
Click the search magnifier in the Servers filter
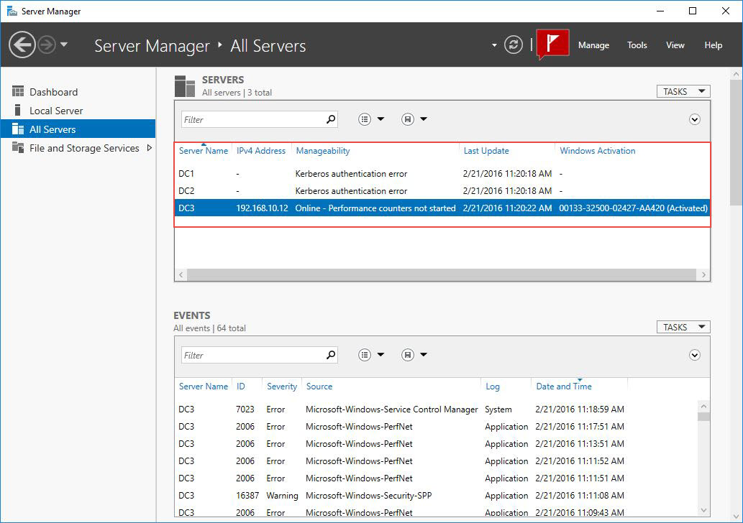(x=329, y=119)
